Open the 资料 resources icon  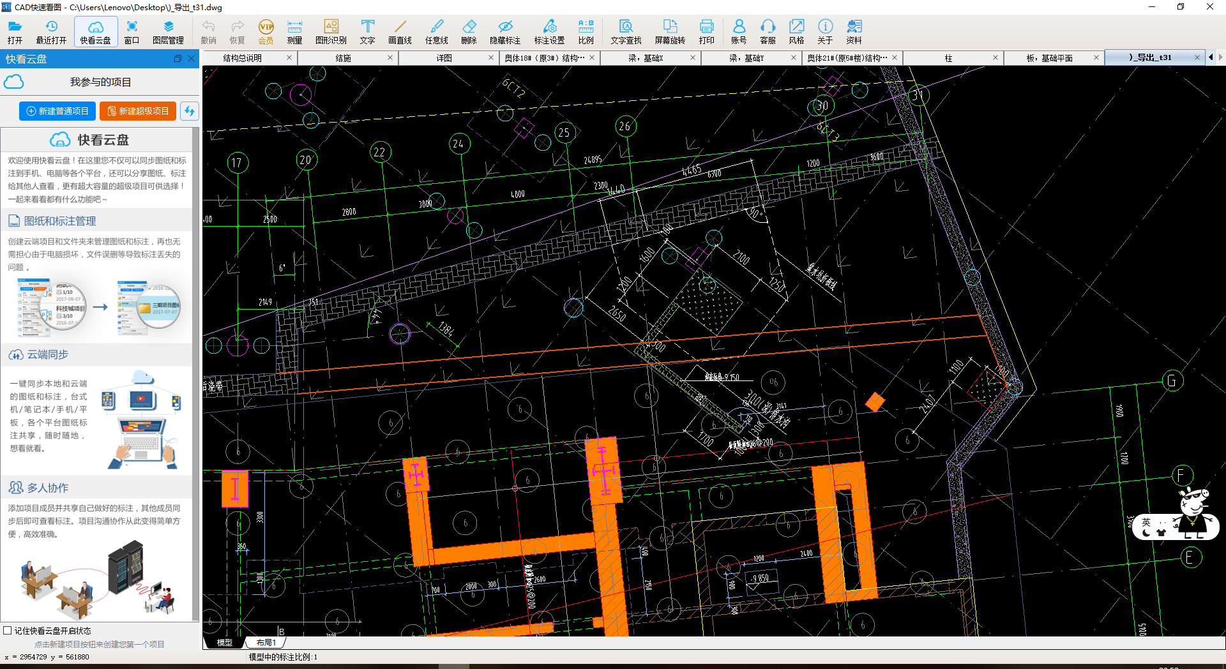pyautogui.click(x=854, y=31)
